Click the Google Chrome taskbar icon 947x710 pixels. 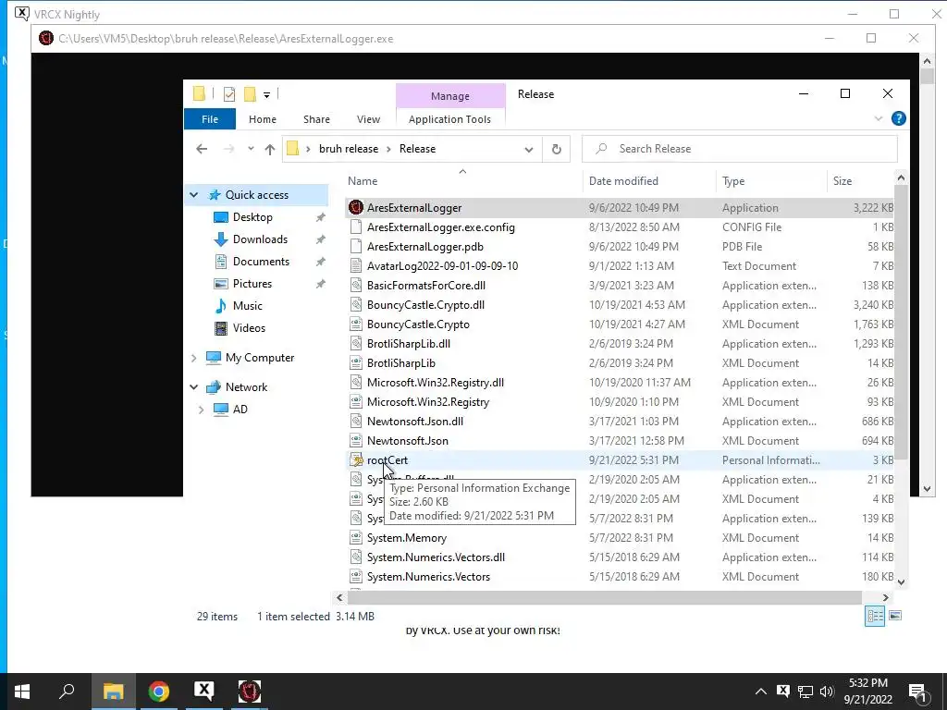click(159, 692)
